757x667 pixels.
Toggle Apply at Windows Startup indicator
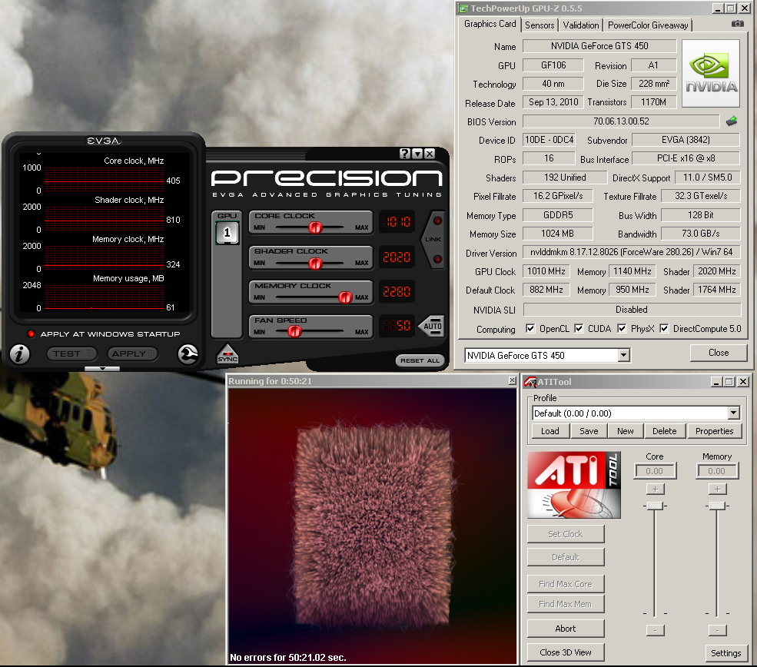tap(31, 334)
